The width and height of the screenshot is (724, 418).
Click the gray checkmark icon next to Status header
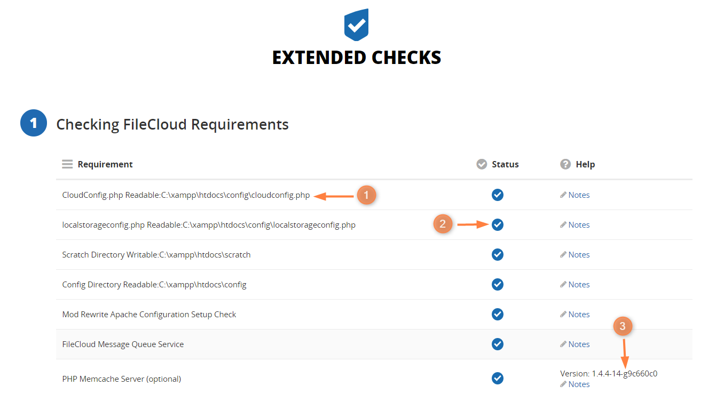[482, 164]
